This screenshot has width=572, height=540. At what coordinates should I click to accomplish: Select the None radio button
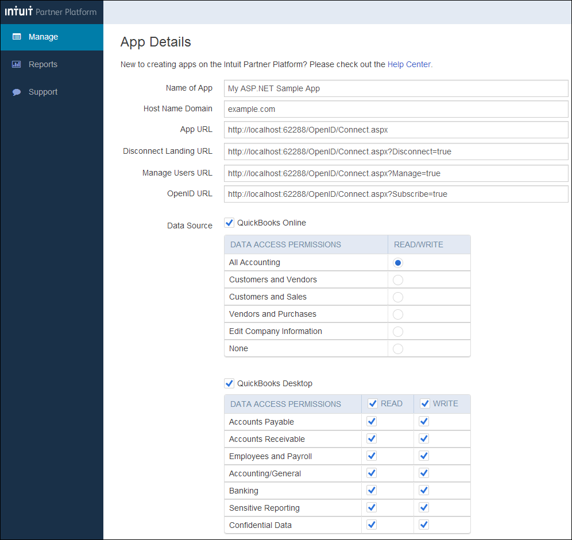(x=397, y=349)
